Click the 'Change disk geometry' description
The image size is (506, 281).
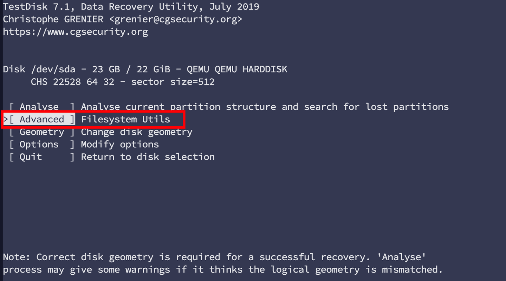click(137, 132)
